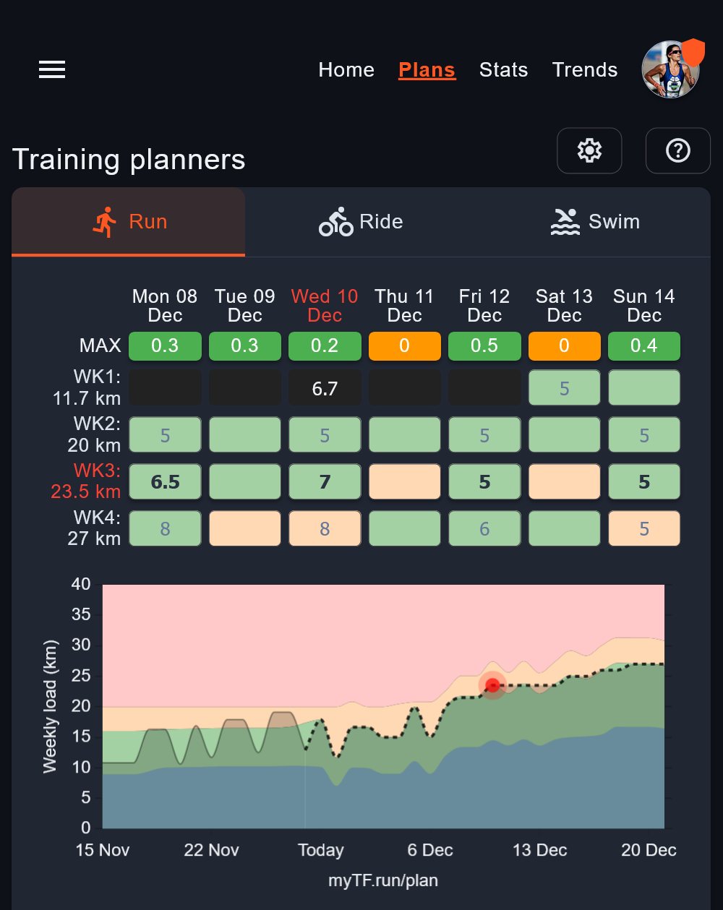The height and width of the screenshot is (910, 723).
Task: Click the red marker on chart
Action: tap(493, 685)
